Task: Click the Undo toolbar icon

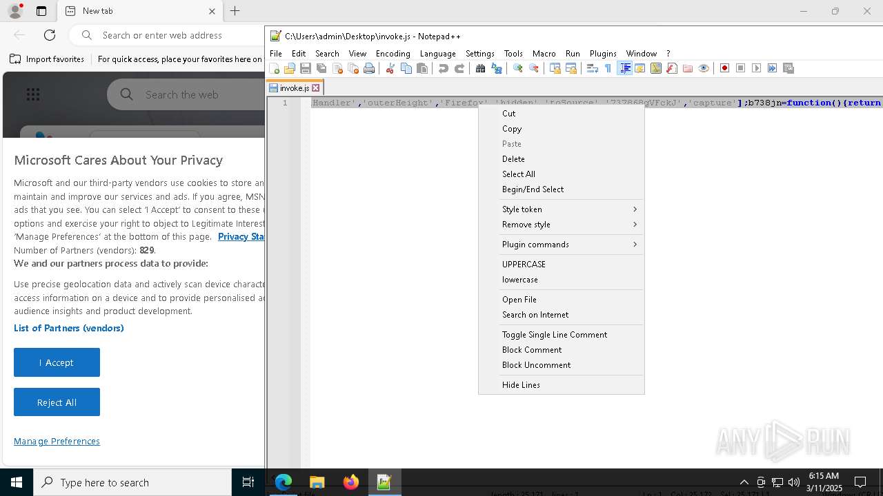Action: coord(443,68)
